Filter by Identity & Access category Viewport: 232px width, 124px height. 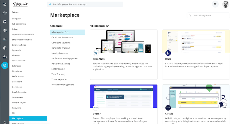(59, 53)
